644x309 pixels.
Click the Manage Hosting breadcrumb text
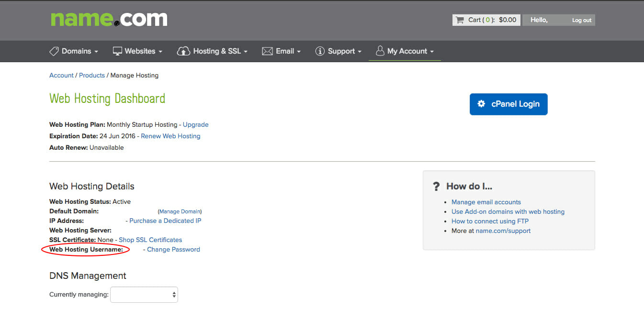click(135, 76)
